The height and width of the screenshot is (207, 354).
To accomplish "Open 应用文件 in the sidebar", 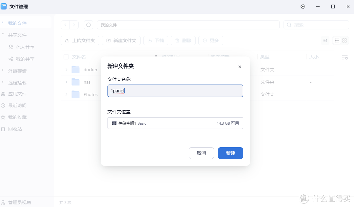I will pos(17,94).
